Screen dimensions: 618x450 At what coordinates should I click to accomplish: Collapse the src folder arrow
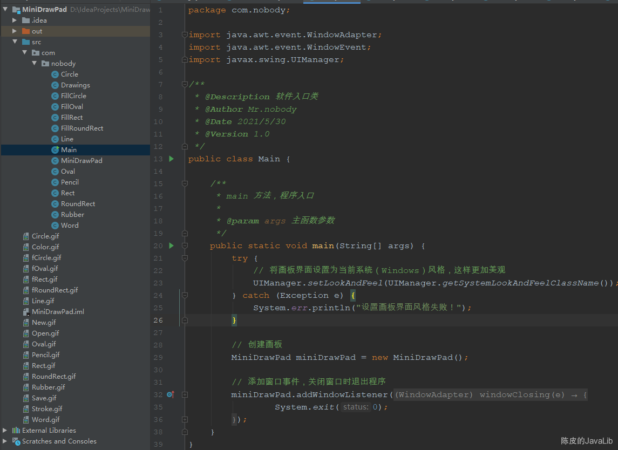coord(15,42)
